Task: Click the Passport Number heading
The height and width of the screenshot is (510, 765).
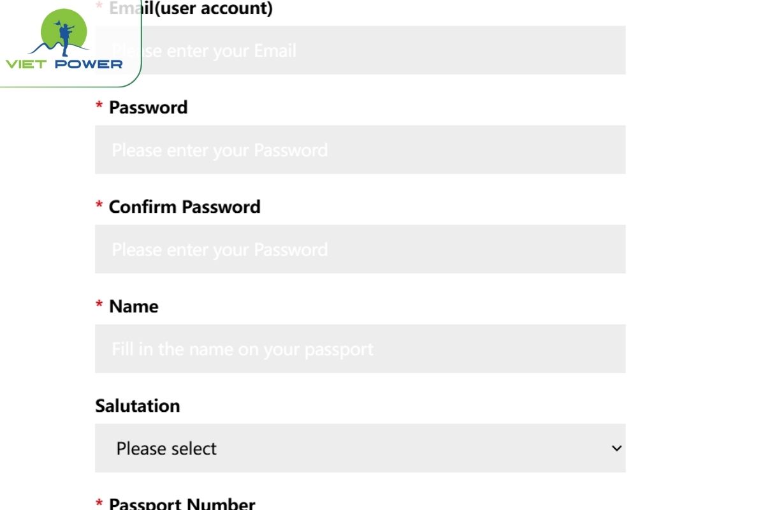Action: 182,504
